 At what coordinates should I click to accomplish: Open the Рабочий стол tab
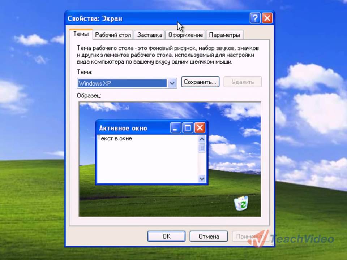point(113,35)
